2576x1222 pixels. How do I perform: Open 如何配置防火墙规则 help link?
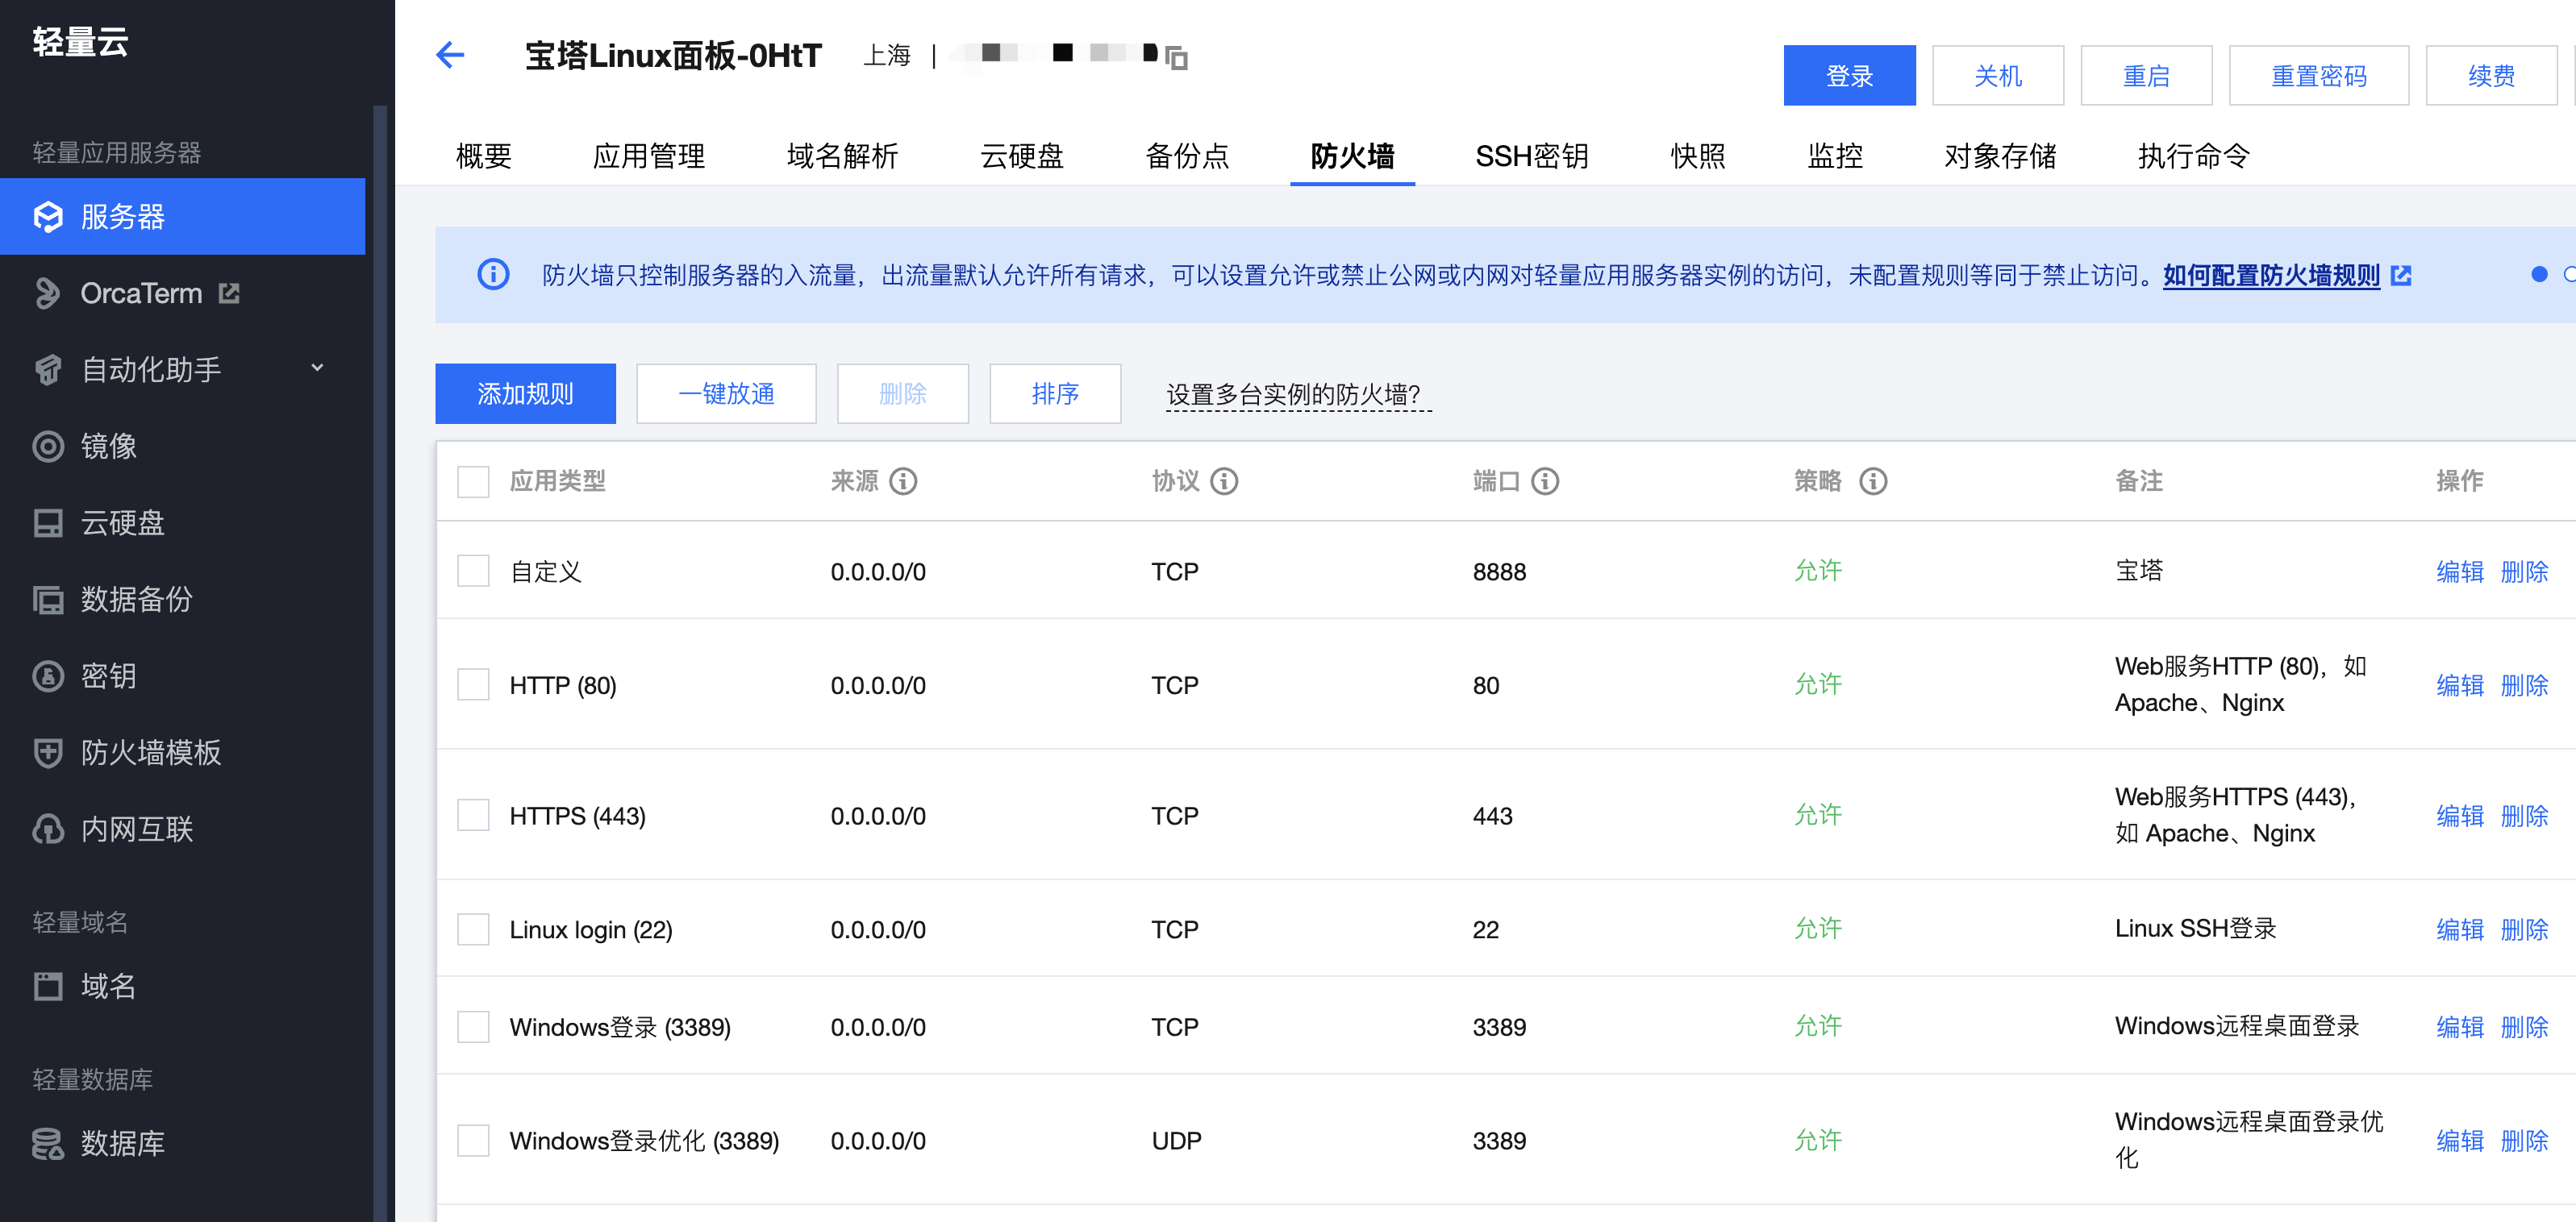(x=2270, y=275)
